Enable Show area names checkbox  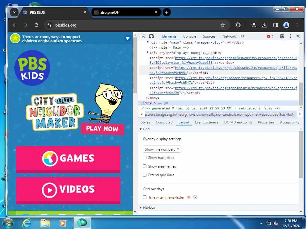pos(145,166)
